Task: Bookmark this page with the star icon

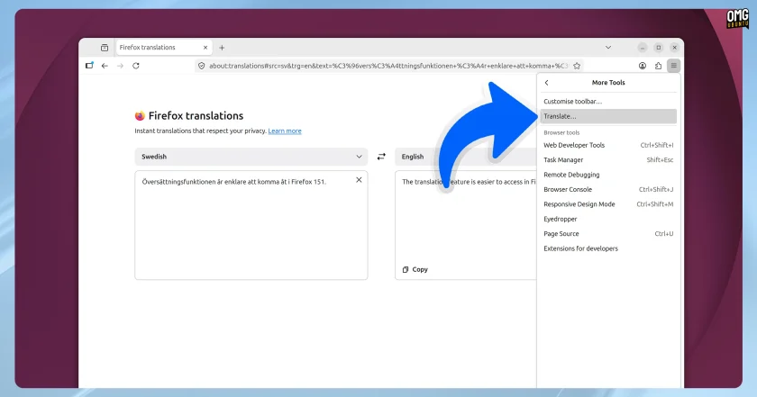Action: pyautogui.click(x=577, y=66)
